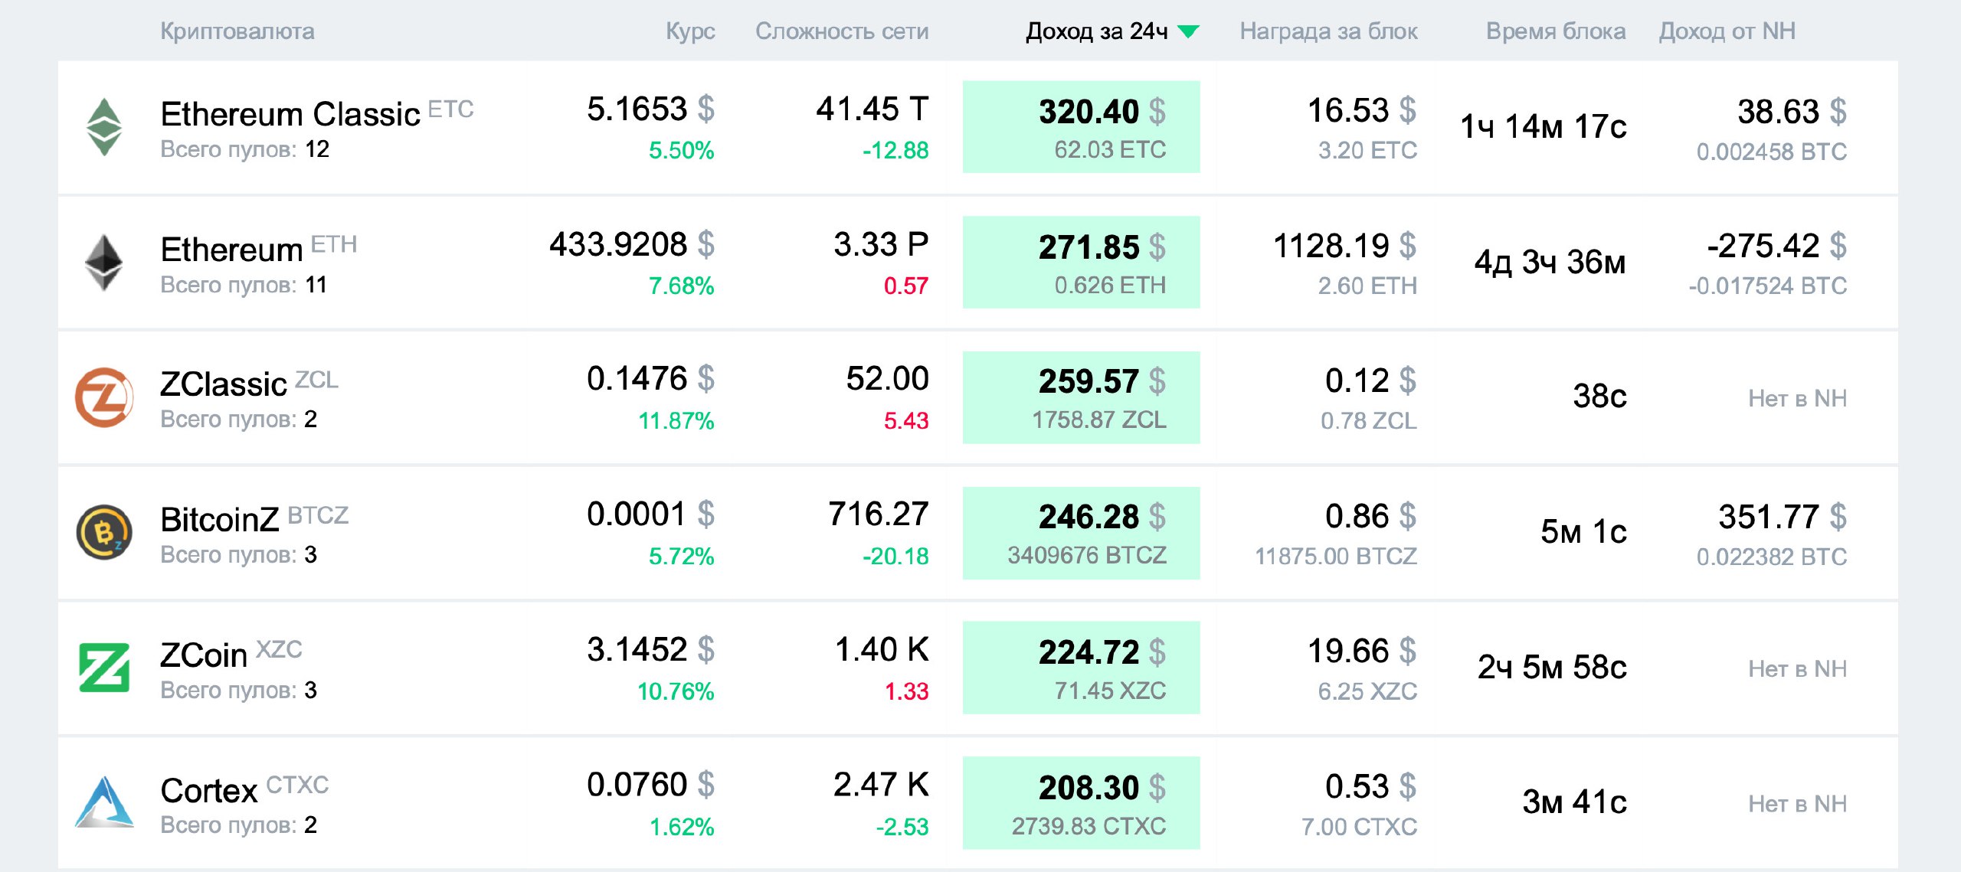Open the ZClassic coin link
Screen dimensions: 1961x872
(x=223, y=384)
